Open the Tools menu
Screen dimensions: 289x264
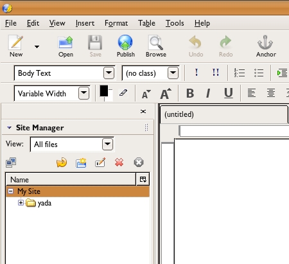tap(175, 23)
